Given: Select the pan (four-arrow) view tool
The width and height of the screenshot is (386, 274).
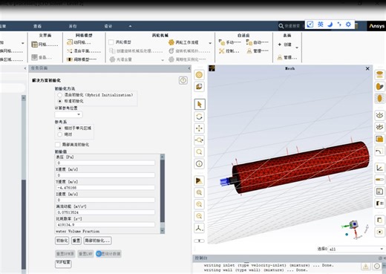Looking at the screenshot, I should [200, 128].
